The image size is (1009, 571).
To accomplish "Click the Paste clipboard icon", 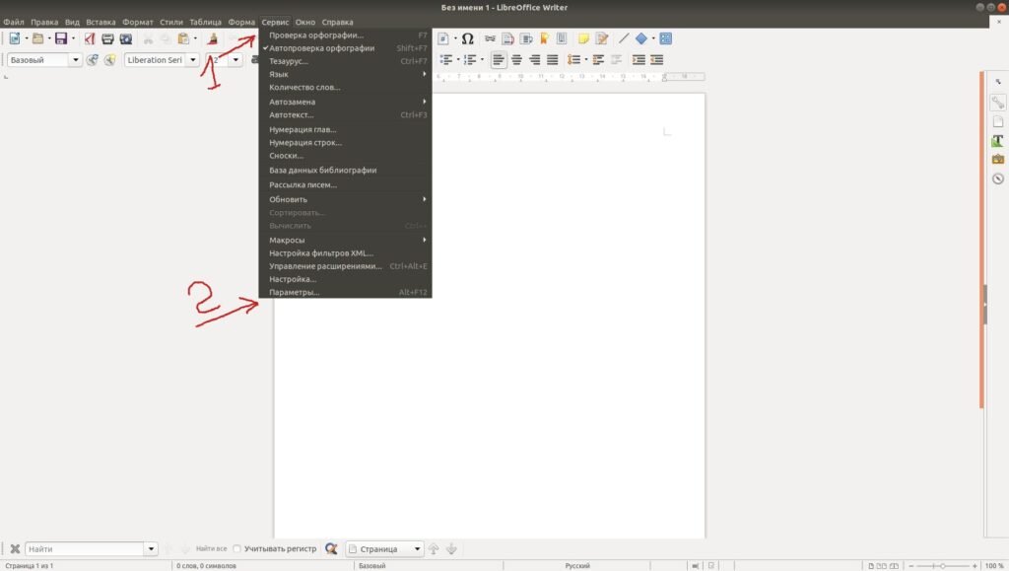I will (184, 38).
